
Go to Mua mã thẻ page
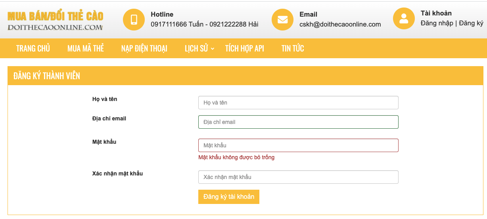86,48
